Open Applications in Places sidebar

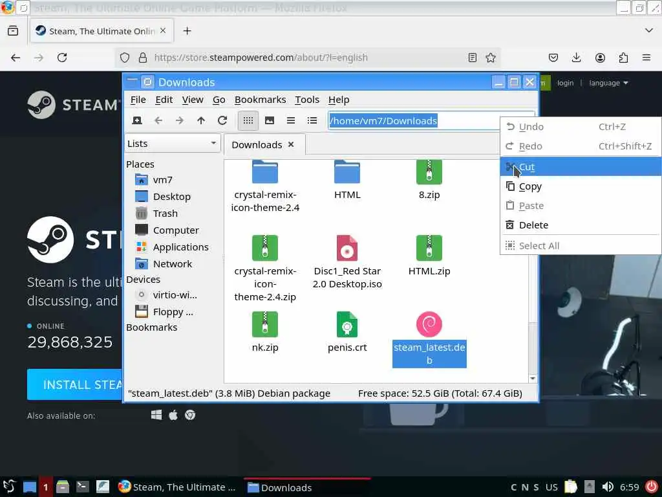click(181, 247)
